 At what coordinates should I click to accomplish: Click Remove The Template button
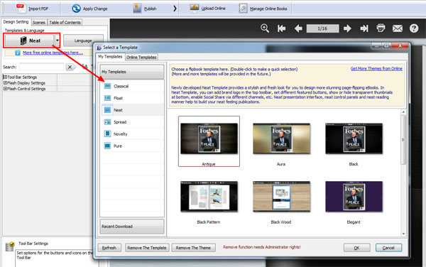pos(147,248)
